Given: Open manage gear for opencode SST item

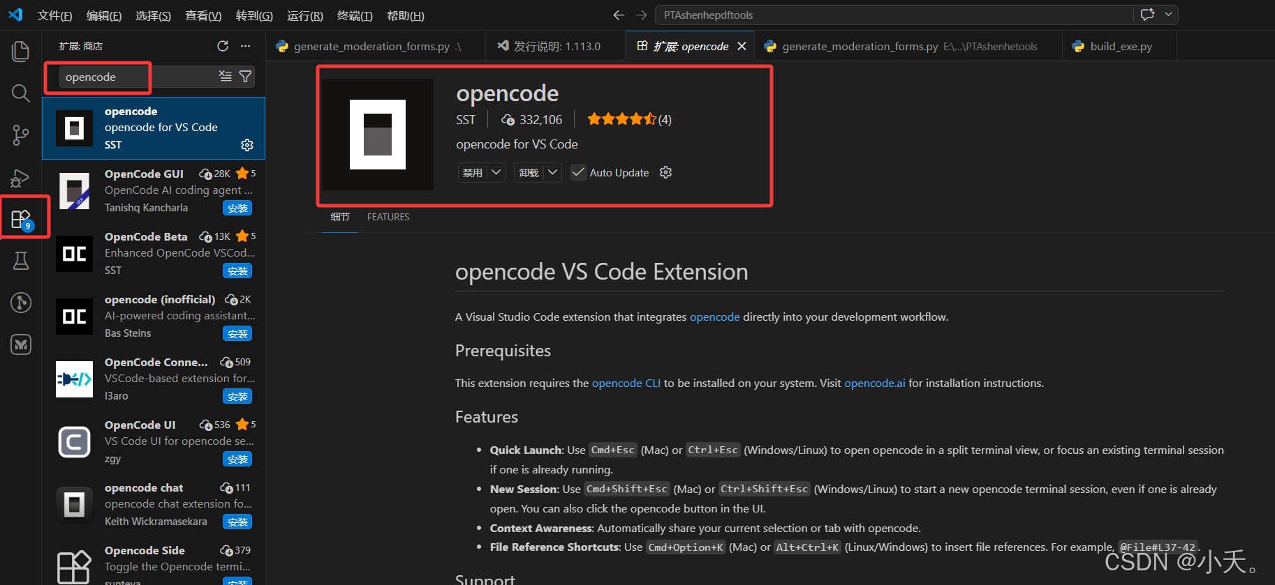Looking at the screenshot, I should [247, 145].
